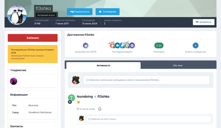This screenshot has height=128, width=221.
Task: Open the Активность button in the header
Action: 203,22
